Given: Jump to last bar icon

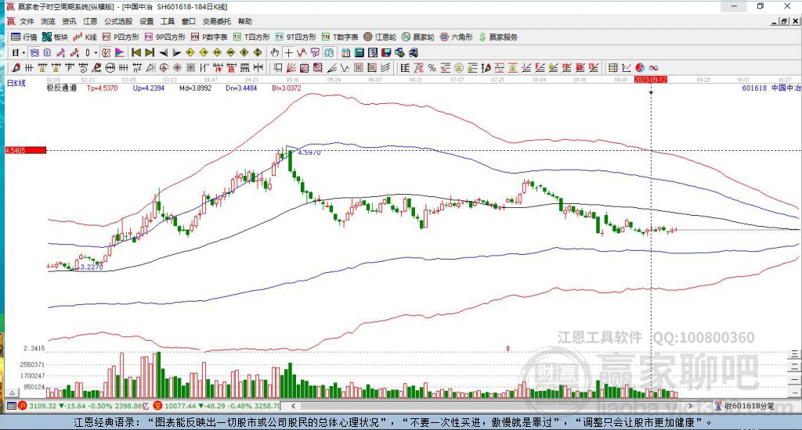Looking at the screenshot, I should (x=150, y=52).
